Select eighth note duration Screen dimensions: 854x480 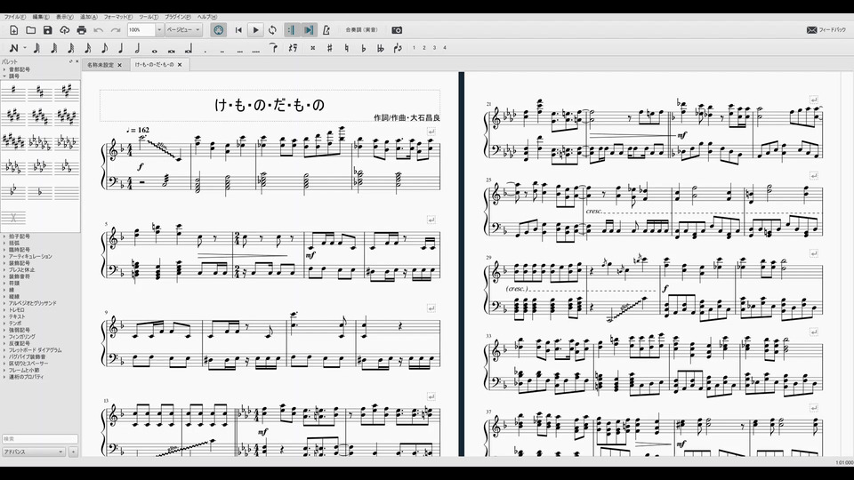click(x=104, y=48)
